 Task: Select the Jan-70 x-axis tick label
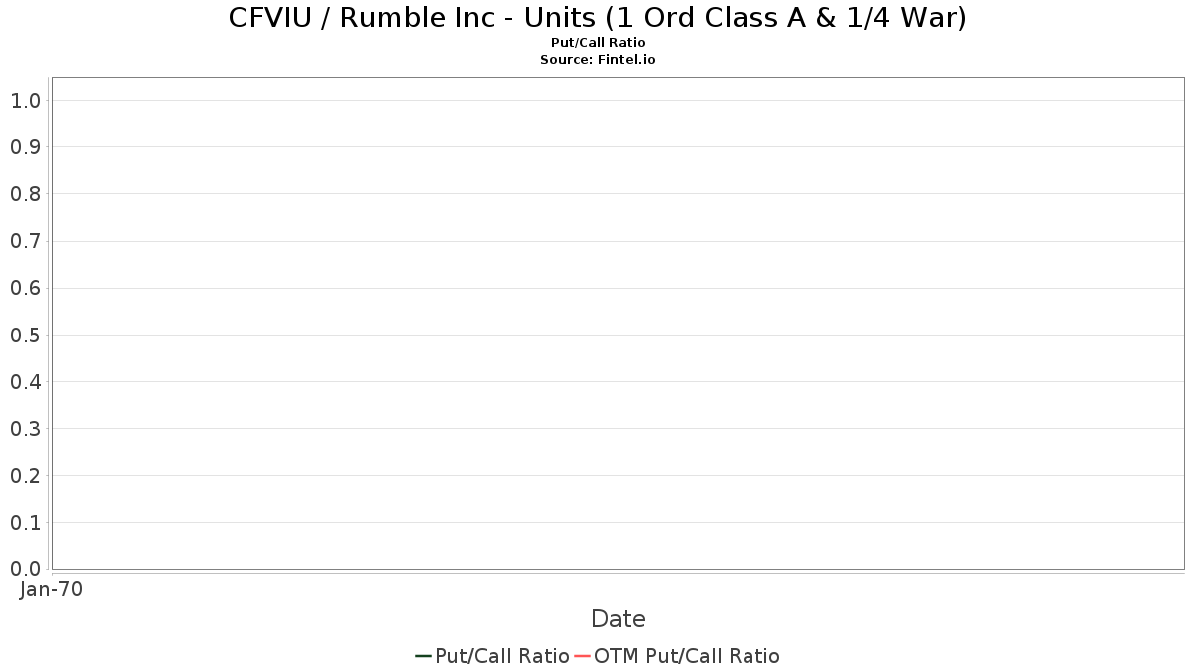[x=51, y=589]
